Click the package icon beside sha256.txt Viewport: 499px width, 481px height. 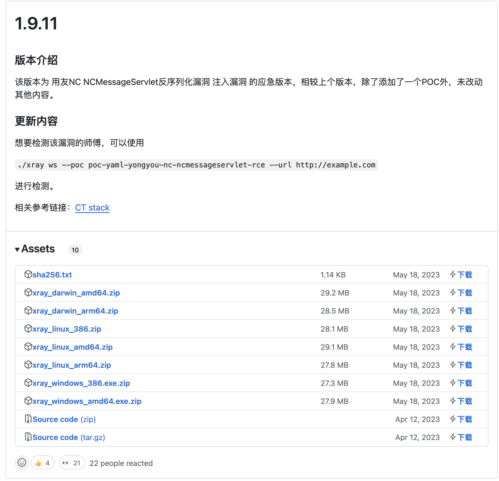(x=28, y=274)
